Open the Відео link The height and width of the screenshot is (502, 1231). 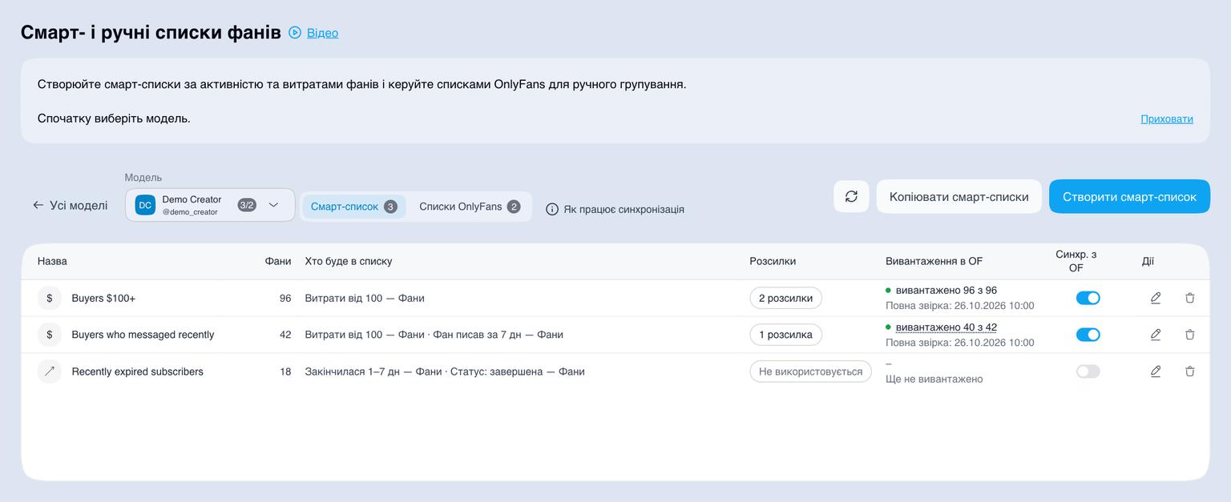322,33
